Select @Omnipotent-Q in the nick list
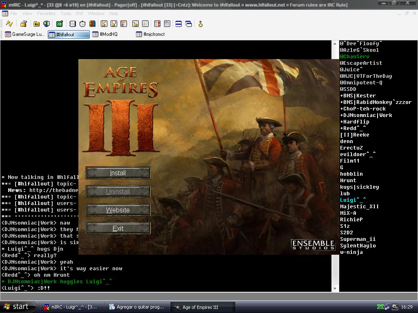 [x=361, y=82]
